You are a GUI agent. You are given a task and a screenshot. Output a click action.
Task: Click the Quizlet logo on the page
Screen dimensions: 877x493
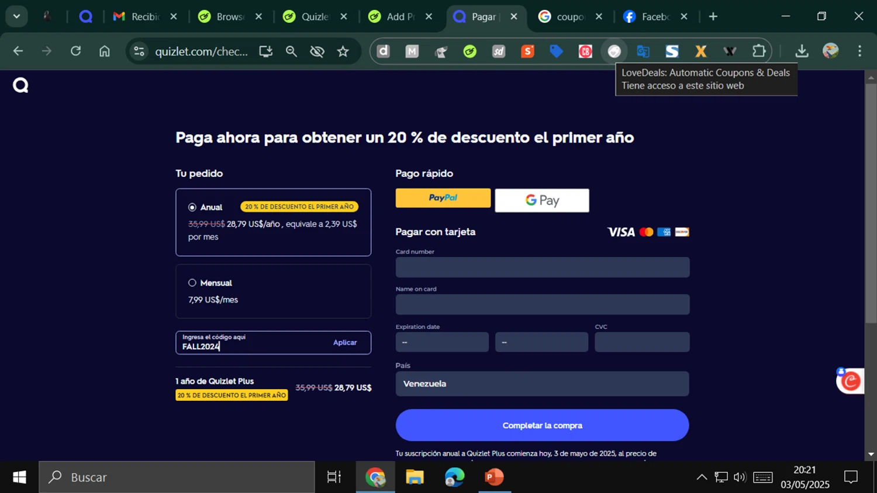point(20,86)
